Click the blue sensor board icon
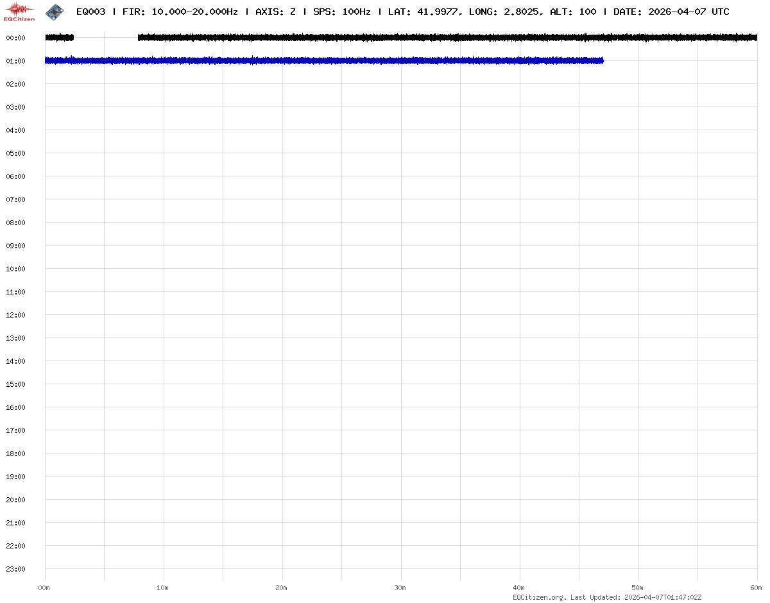Image resolution: width=770 pixels, height=603 pixels. 55,11
